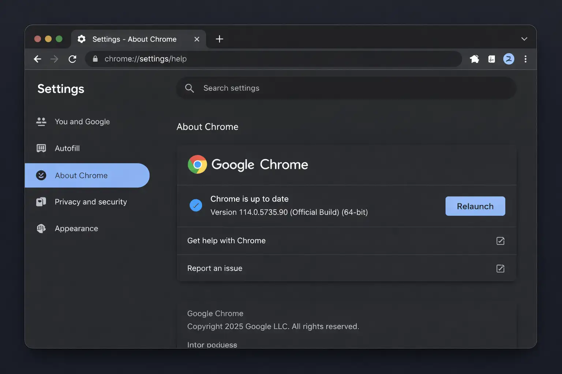Close the Settings - About Chrome tab

197,39
